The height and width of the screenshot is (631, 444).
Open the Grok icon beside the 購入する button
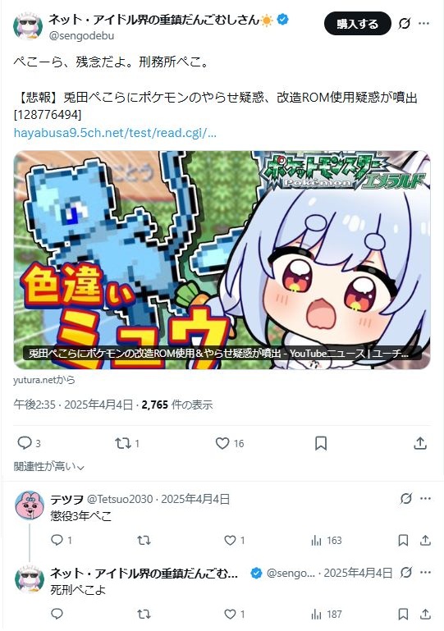[404, 23]
